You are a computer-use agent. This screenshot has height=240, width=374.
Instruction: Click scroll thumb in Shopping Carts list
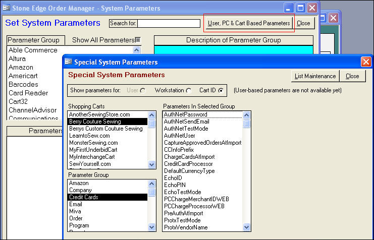[152, 124]
